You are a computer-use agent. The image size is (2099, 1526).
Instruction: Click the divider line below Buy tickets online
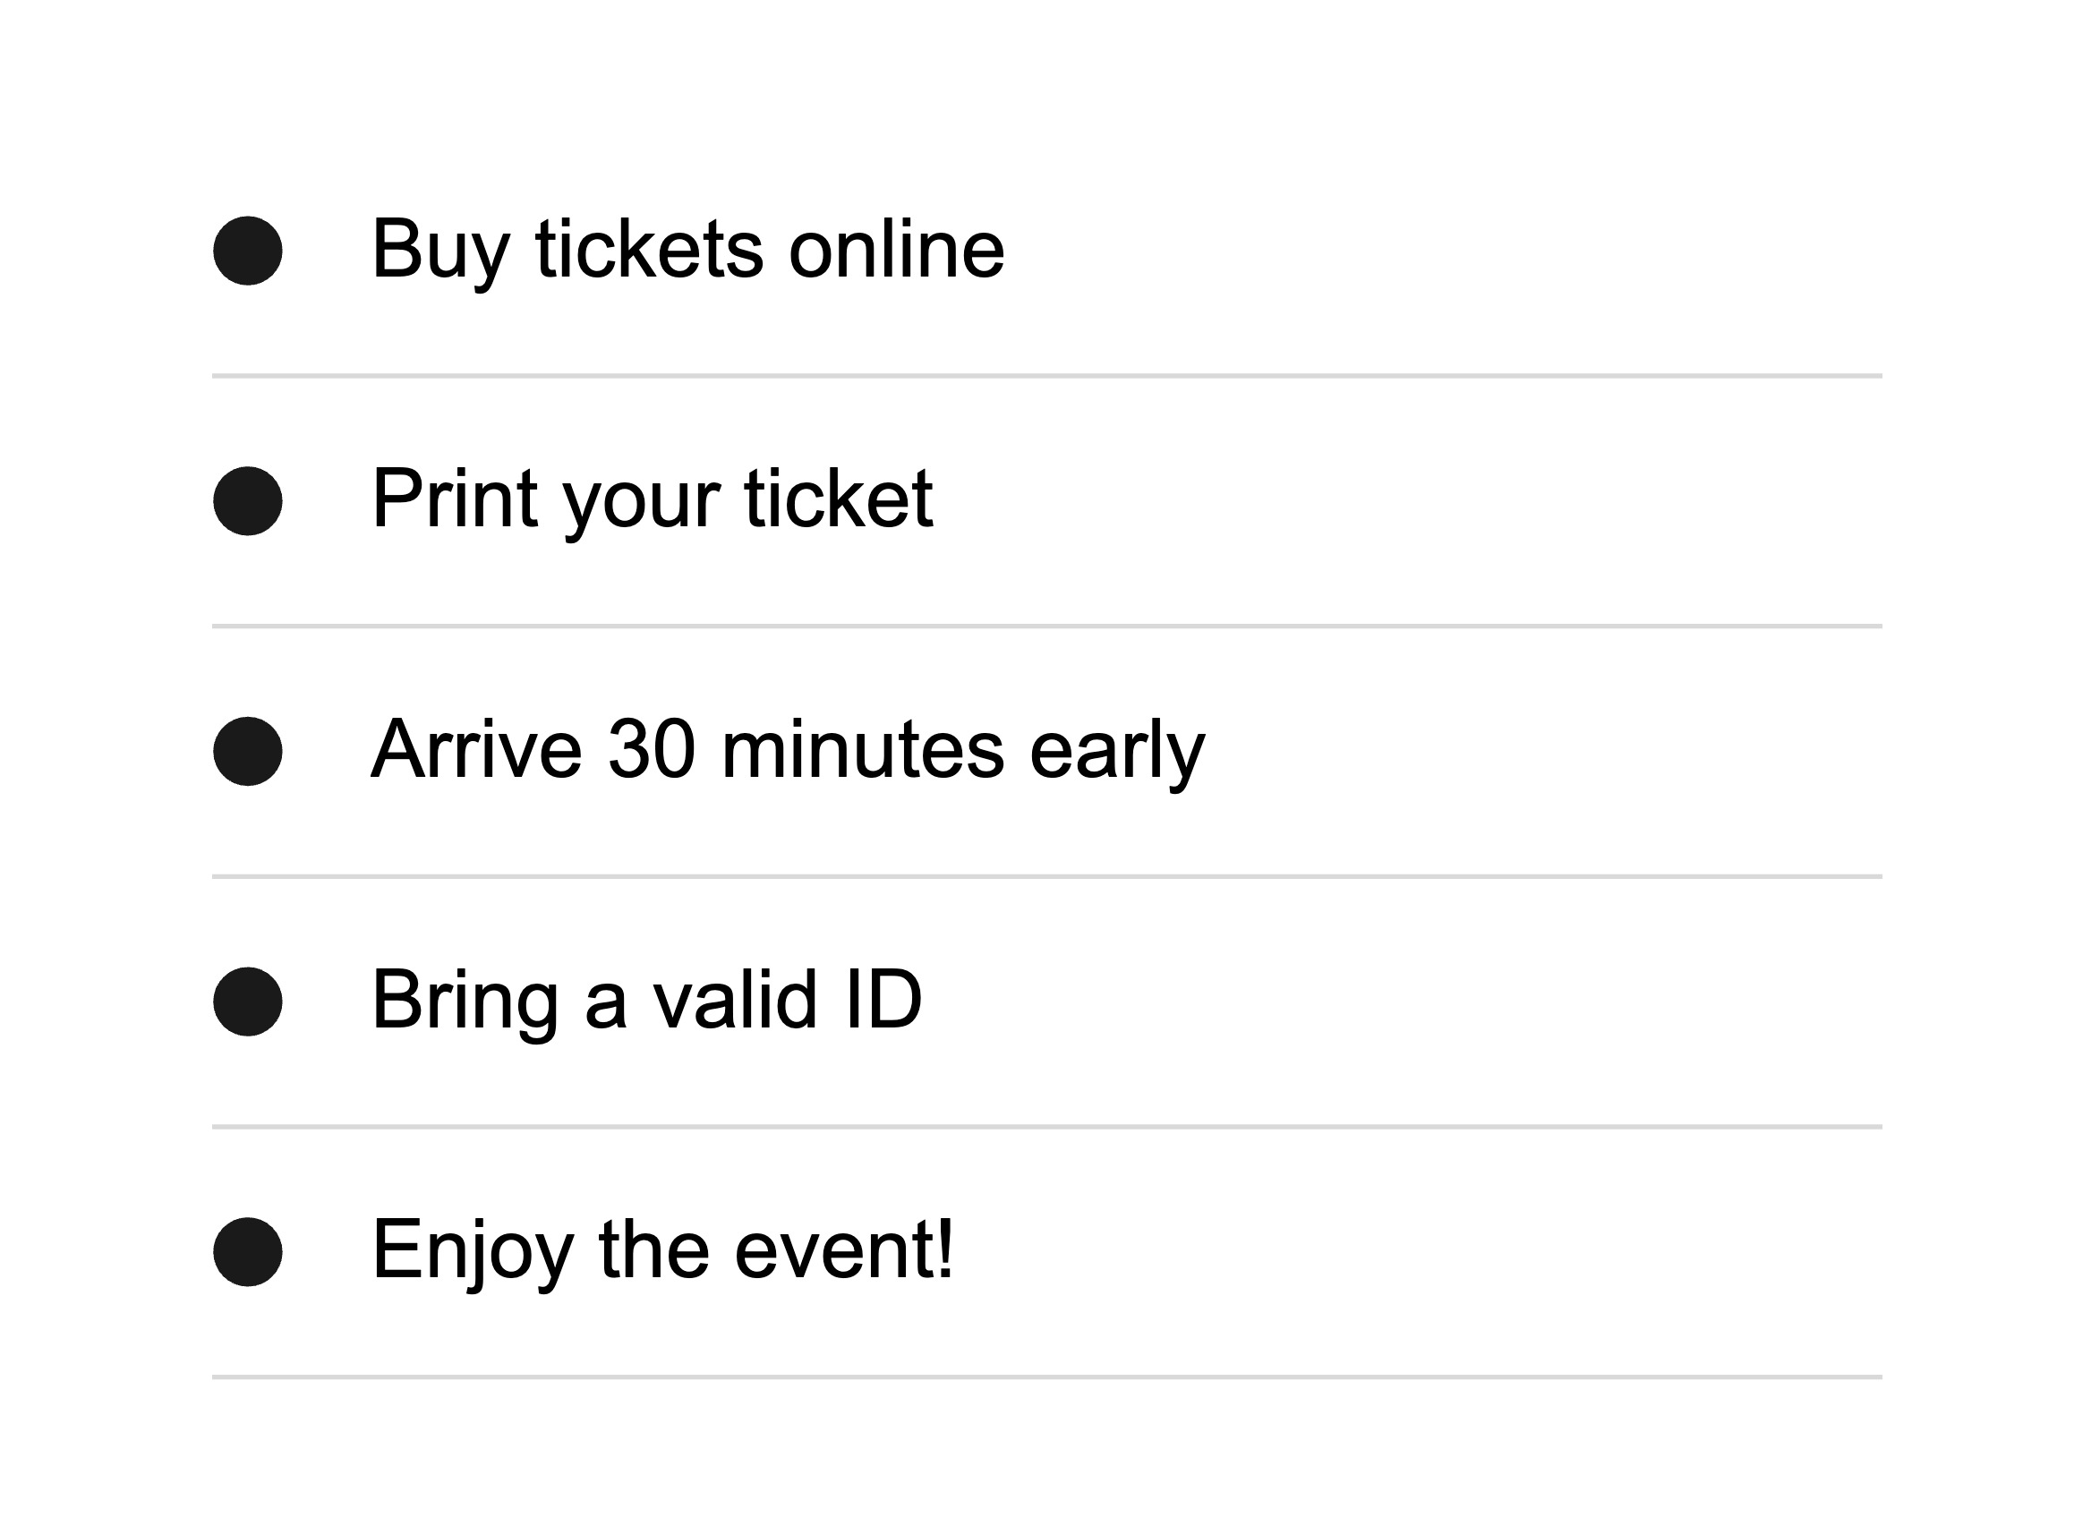1046,376
